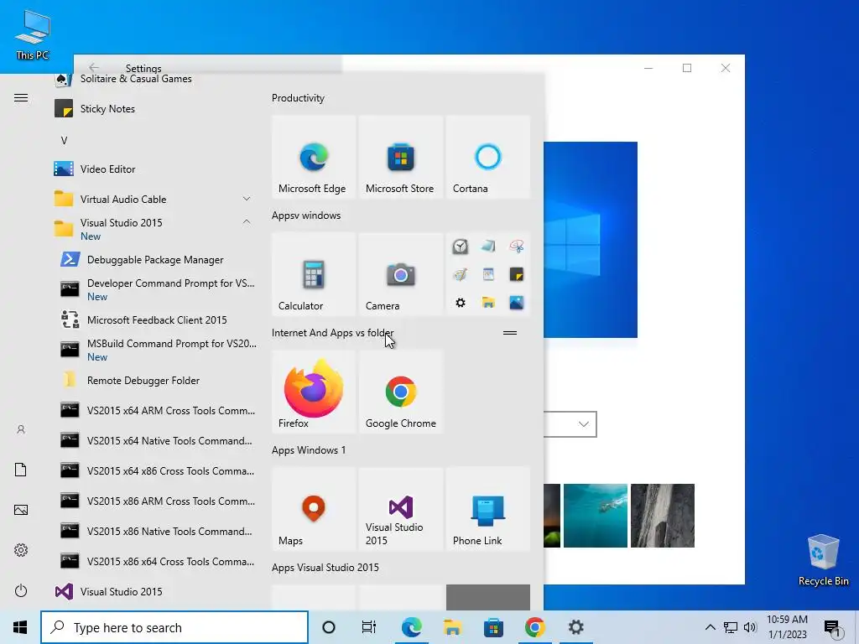This screenshot has width=859, height=644.
Task: Open Pictures from the Start sidebar
Action: pyautogui.click(x=21, y=510)
